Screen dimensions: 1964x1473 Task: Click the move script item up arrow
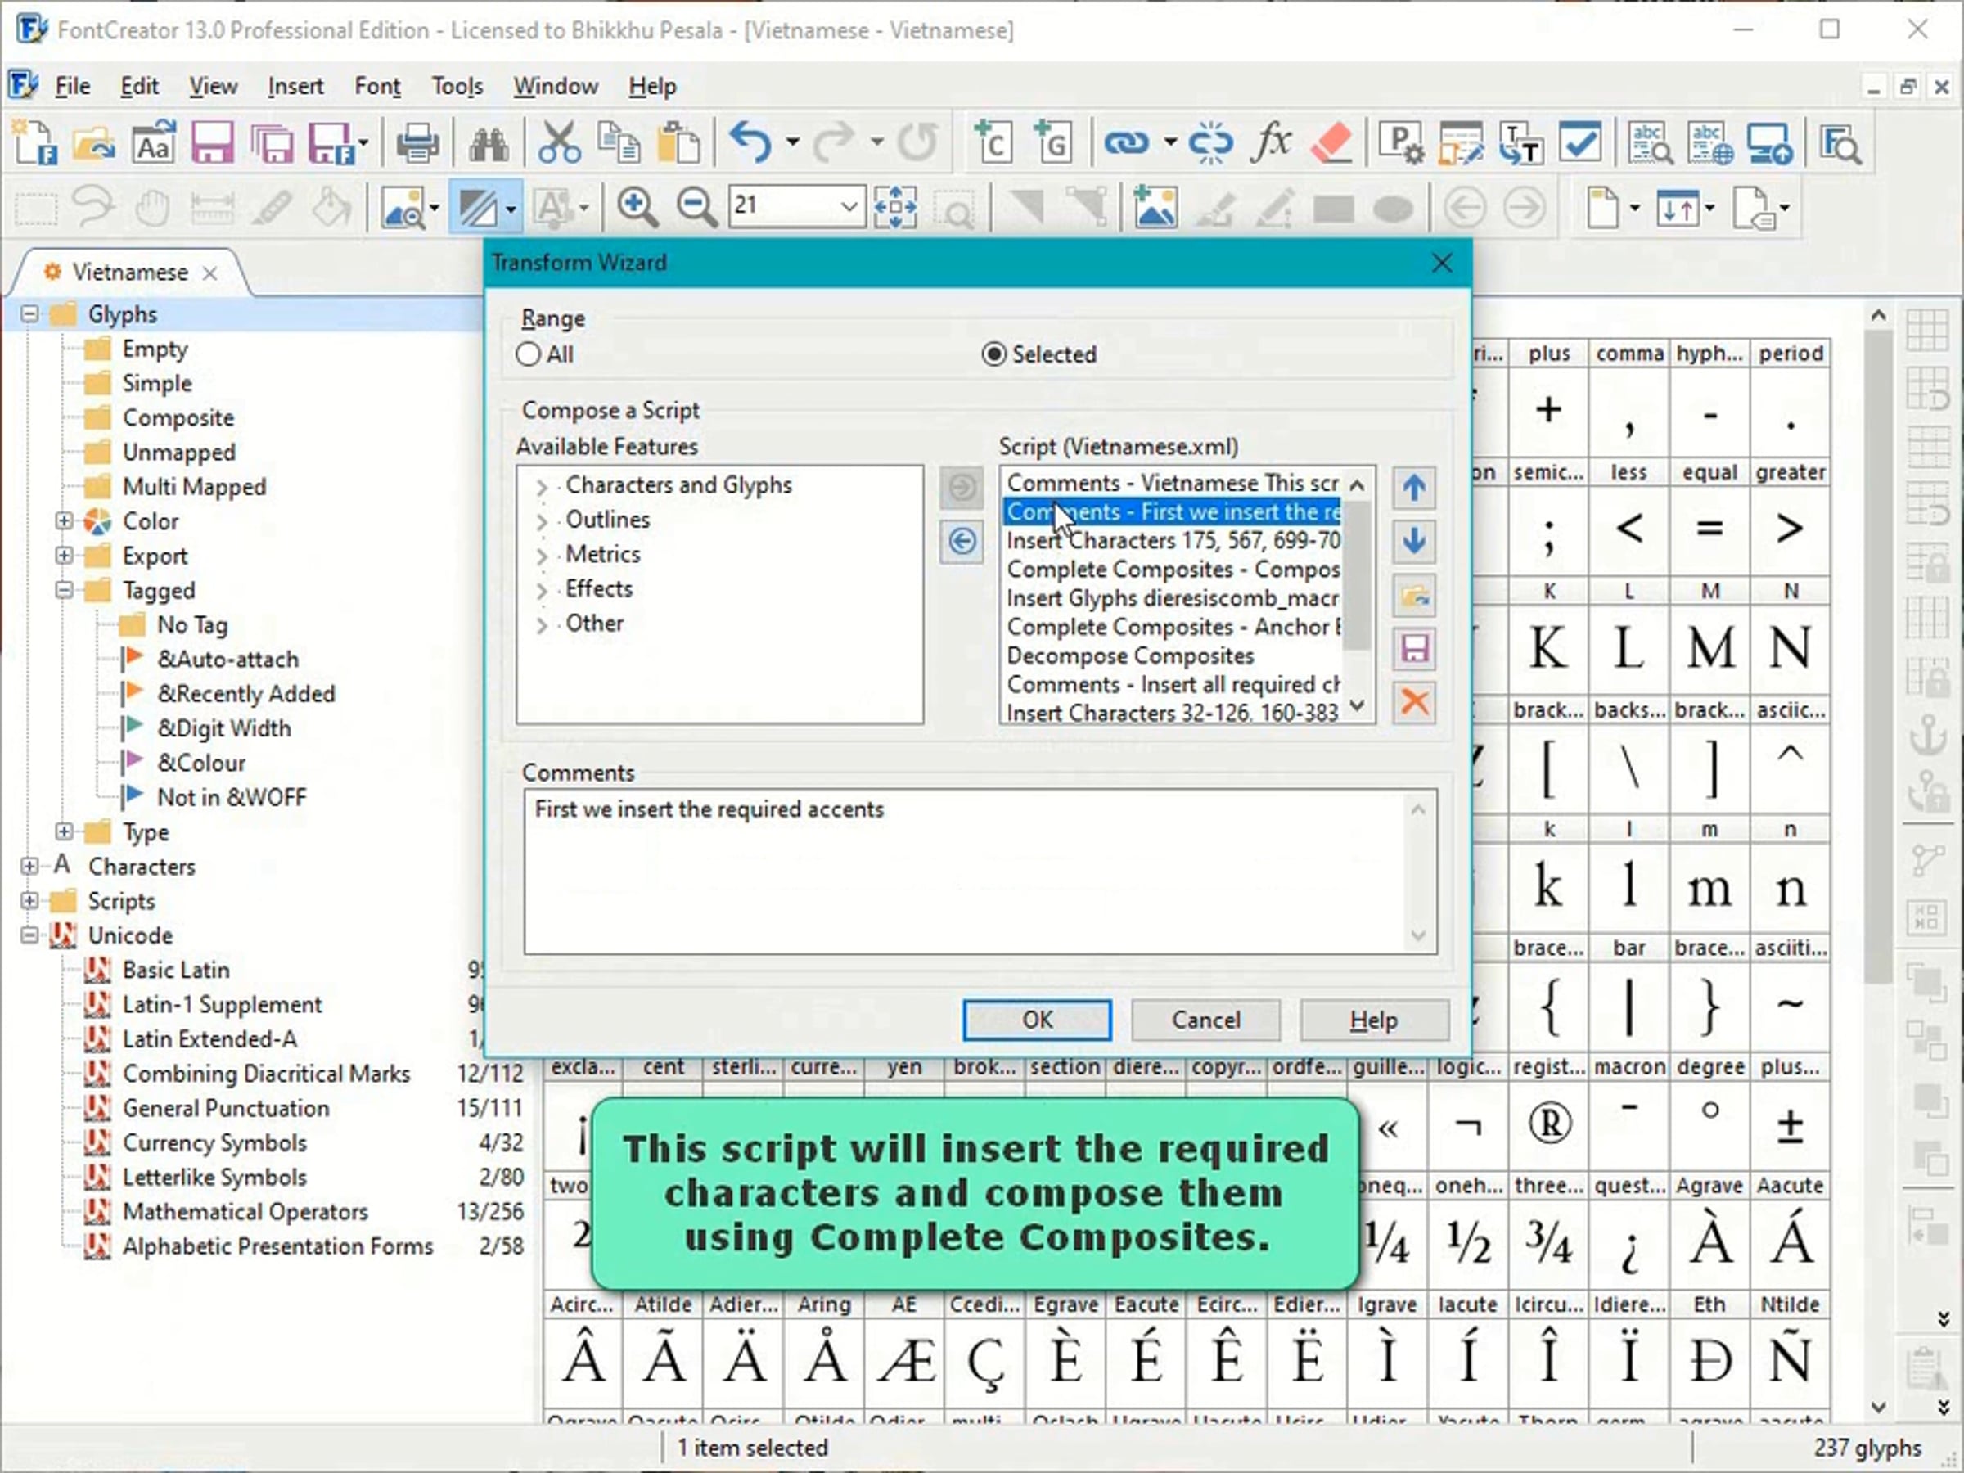(x=1413, y=488)
